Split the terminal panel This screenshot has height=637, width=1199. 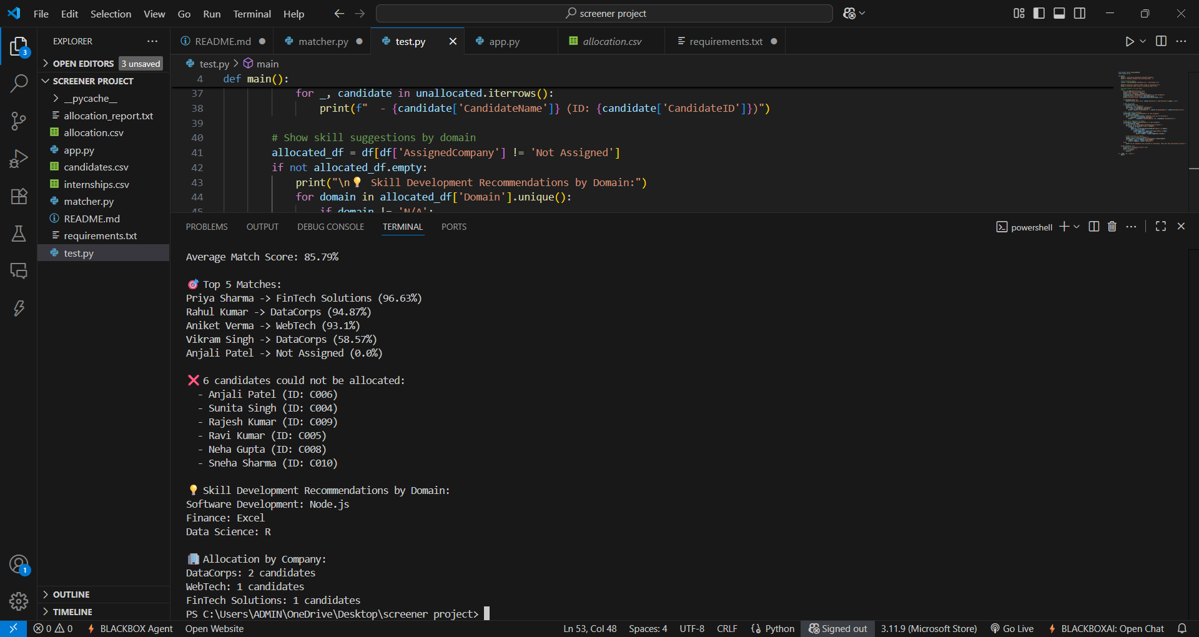click(x=1094, y=227)
